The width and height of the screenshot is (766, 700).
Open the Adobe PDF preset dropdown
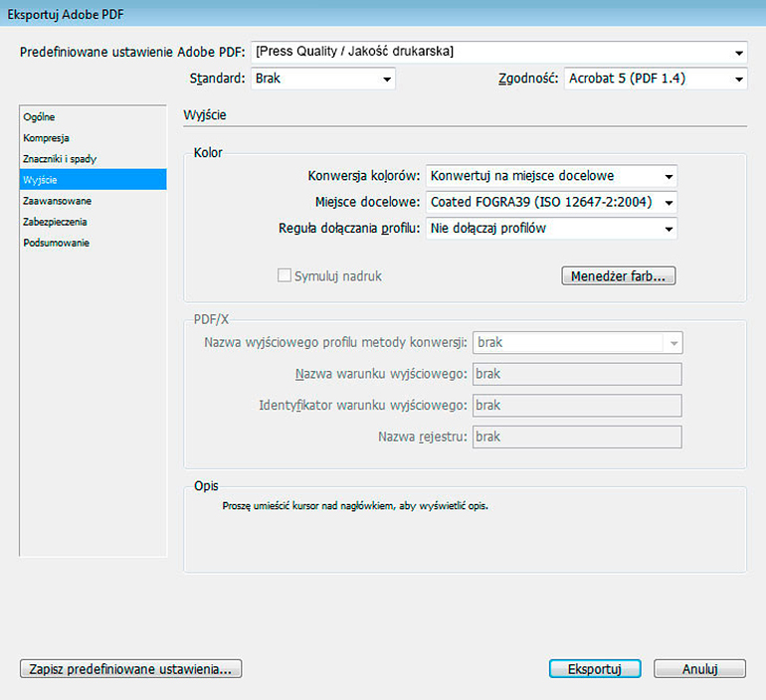pos(498,52)
